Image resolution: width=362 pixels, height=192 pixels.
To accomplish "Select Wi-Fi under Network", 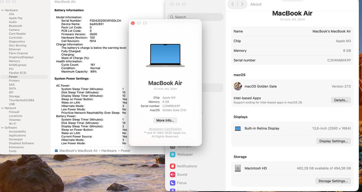I will (x=12, y=124).
